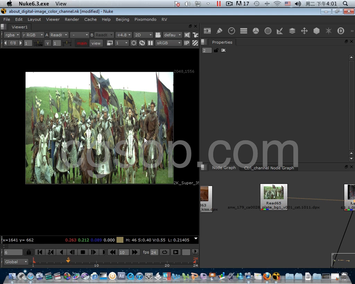The image size is (355, 284).
Task: Force viewer update with refresh icon
Action: [142, 43]
